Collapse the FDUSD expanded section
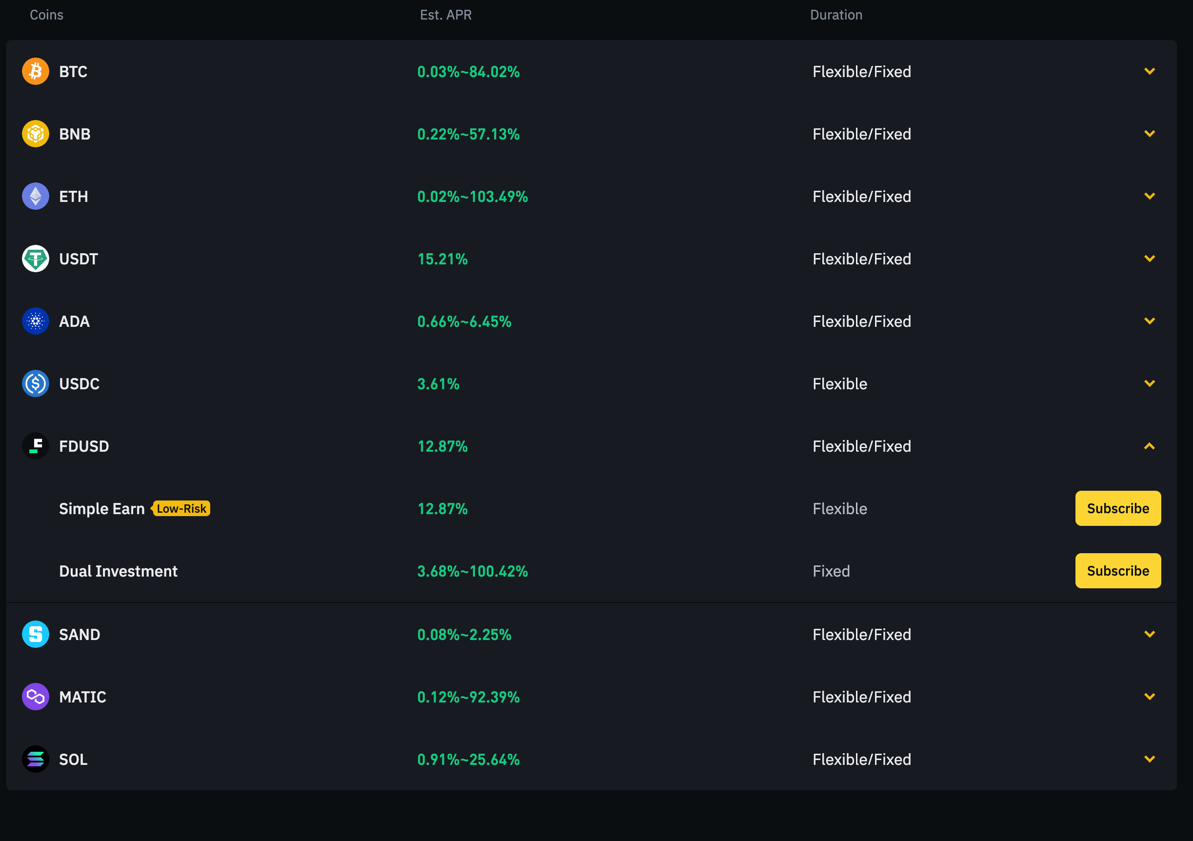The height and width of the screenshot is (841, 1193). click(1150, 446)
